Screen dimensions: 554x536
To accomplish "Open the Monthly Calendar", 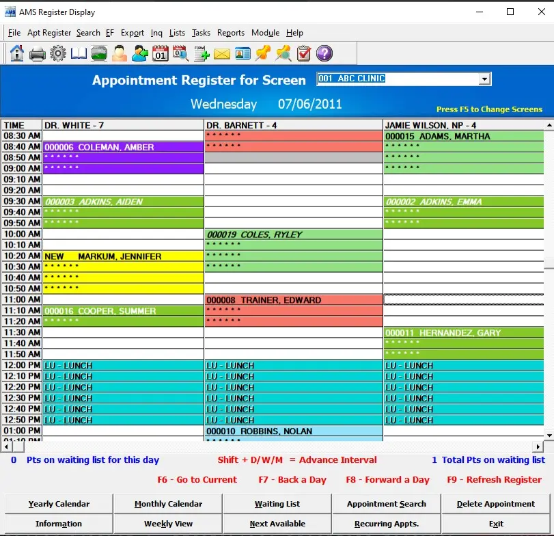I will point(167,504).
